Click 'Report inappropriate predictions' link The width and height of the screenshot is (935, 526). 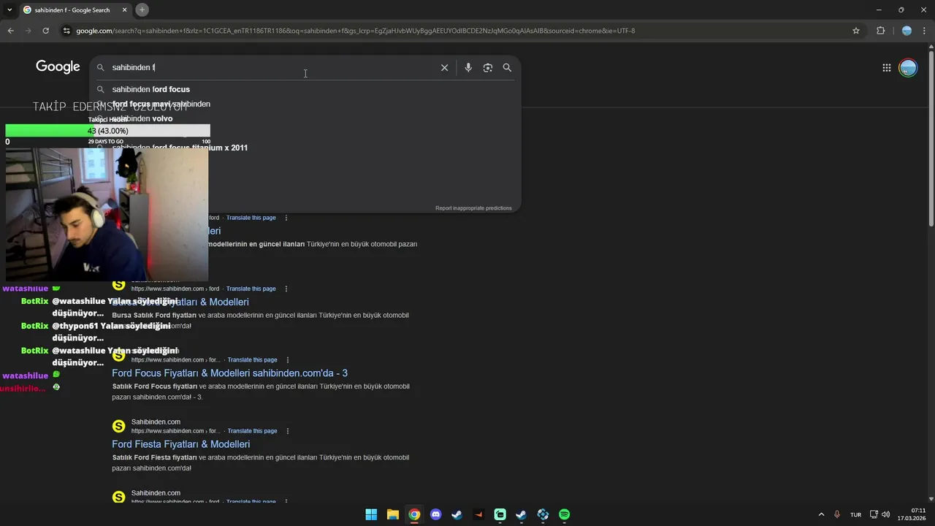click(473, 208)
